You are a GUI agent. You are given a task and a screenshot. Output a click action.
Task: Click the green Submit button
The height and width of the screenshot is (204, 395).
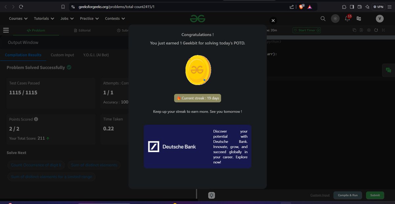(x=375, y=195)
